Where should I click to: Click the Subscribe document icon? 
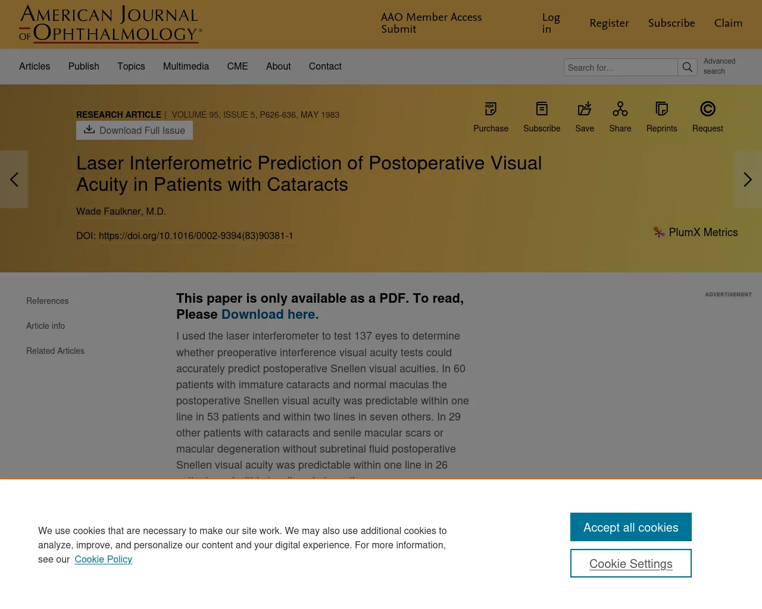pyautogui.click(x=542, y=109)
